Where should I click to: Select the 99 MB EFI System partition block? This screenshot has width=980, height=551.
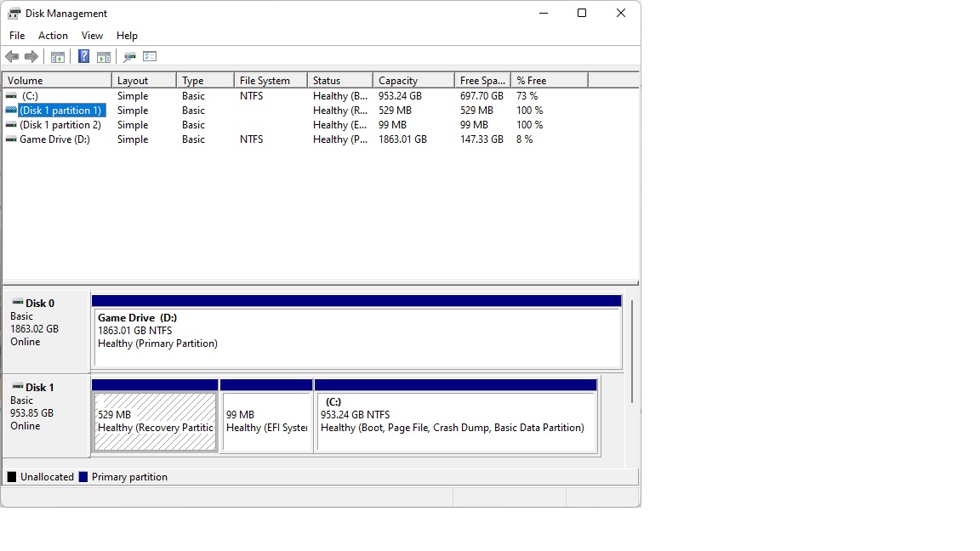pyautogui.click(x=267, y=416)
